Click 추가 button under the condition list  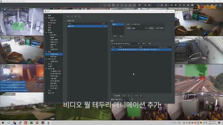click(115, 36)
